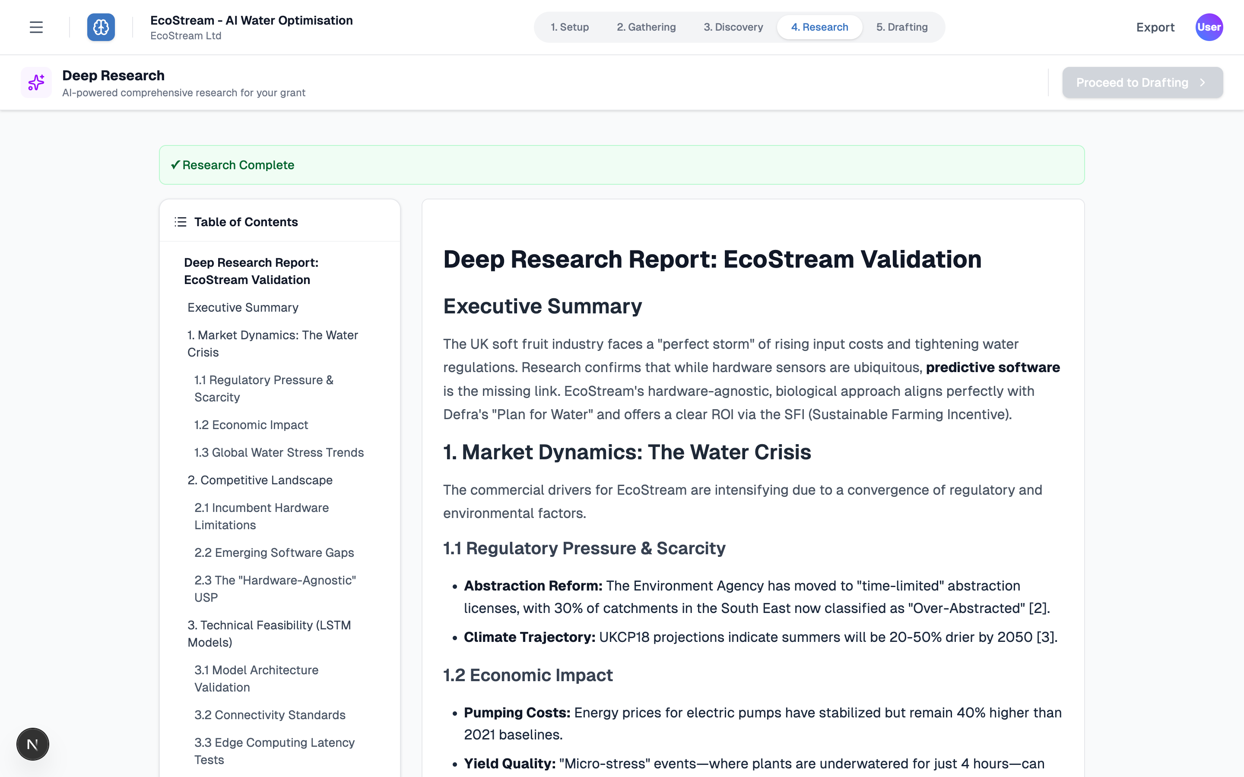Navigate to 1.2 Economic Impact entry
This screenshot has height=777, width=1244.
coord(251,425)
